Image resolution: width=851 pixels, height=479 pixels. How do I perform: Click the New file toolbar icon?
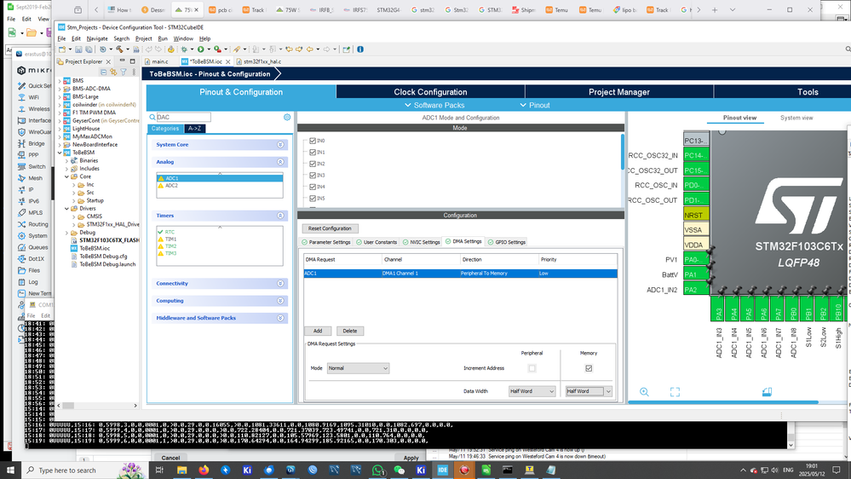pos(62,49)
